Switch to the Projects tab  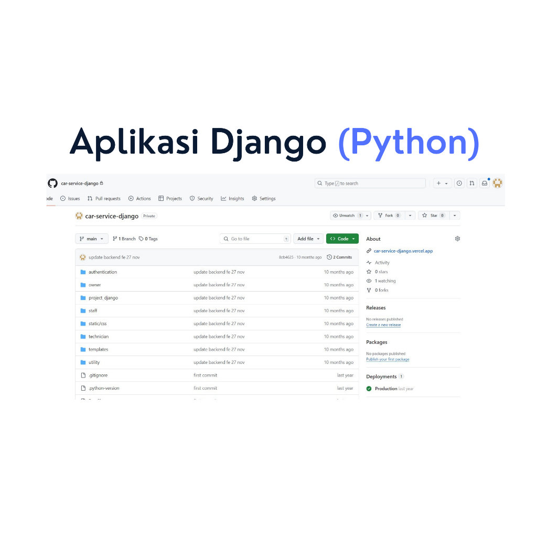170,199
